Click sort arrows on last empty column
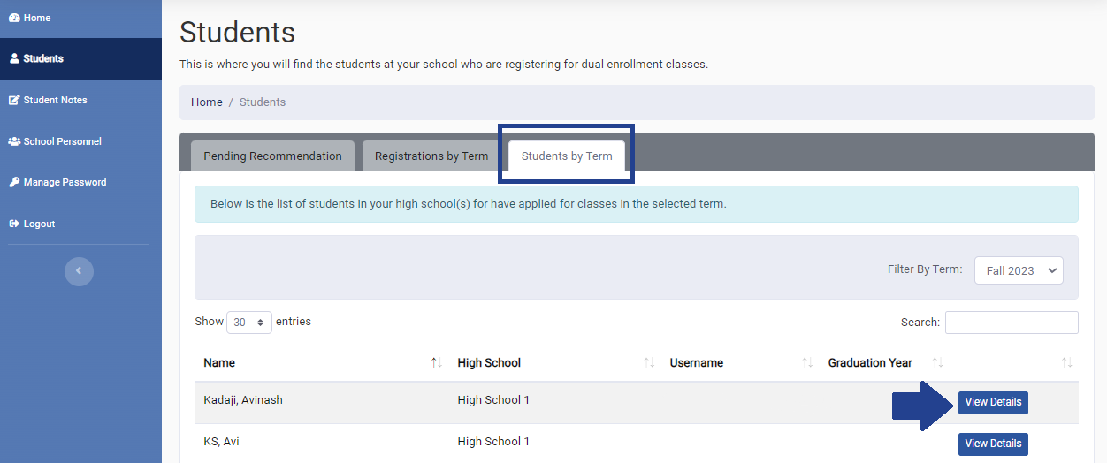The width and height of the screenshot is (1107, 463). (1066, 363)
